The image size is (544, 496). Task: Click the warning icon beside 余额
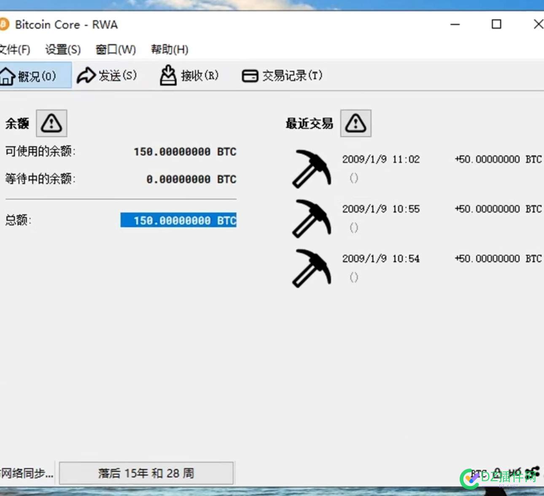(51, 123)
